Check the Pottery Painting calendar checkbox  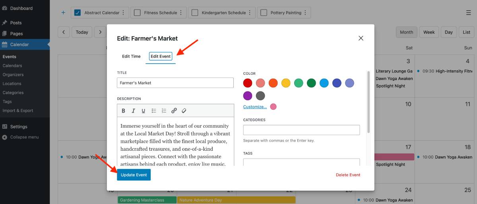[264, 13]
